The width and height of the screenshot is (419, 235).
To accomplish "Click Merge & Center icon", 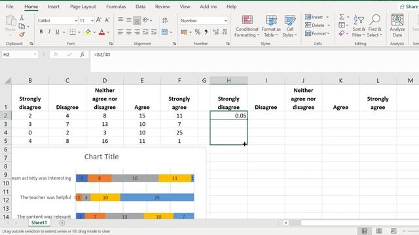I will (x=164, y=32).
